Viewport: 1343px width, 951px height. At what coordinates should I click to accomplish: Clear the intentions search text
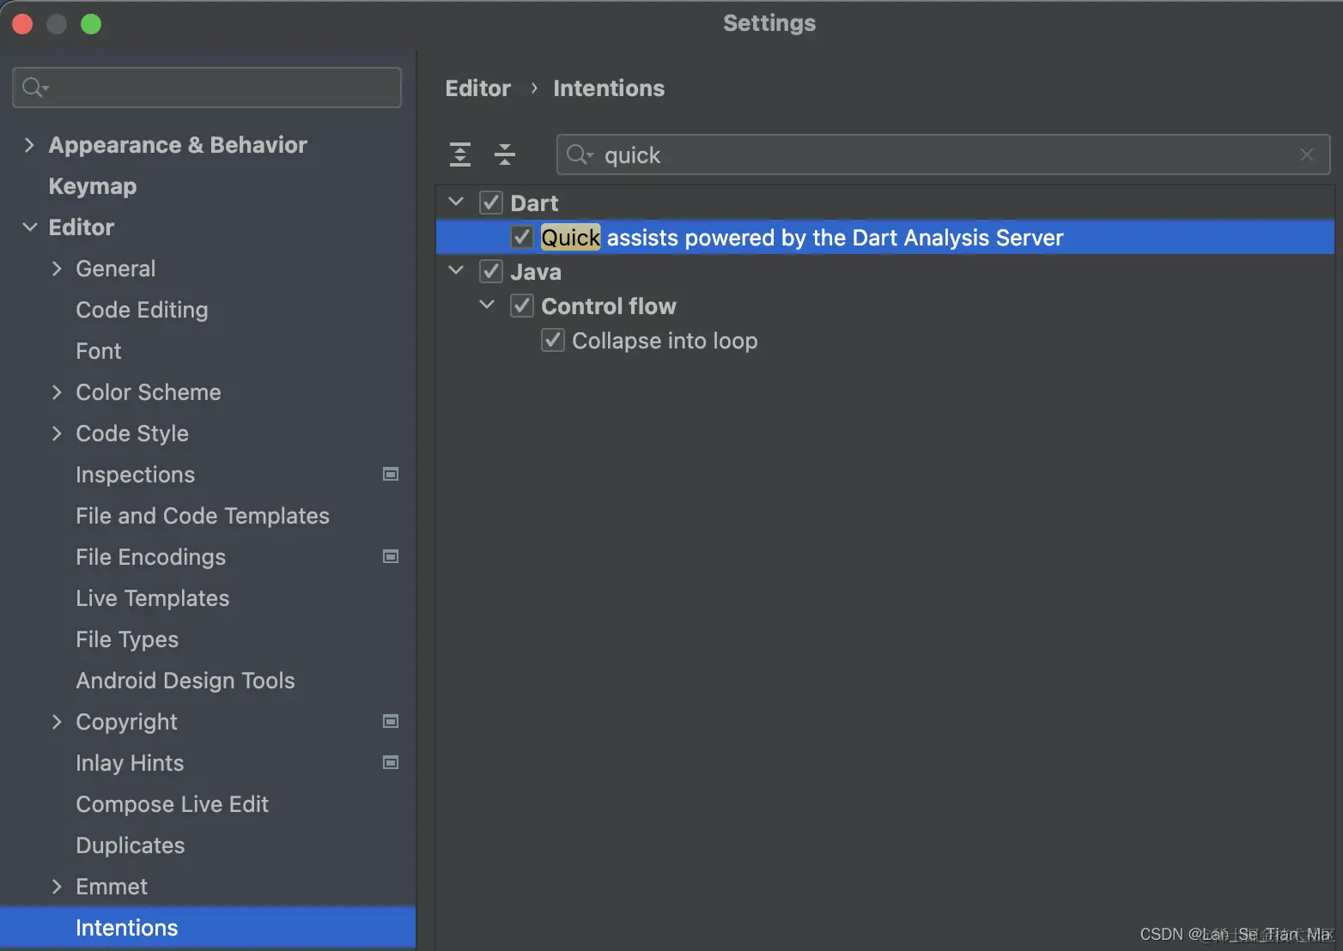click(1306, 154)
